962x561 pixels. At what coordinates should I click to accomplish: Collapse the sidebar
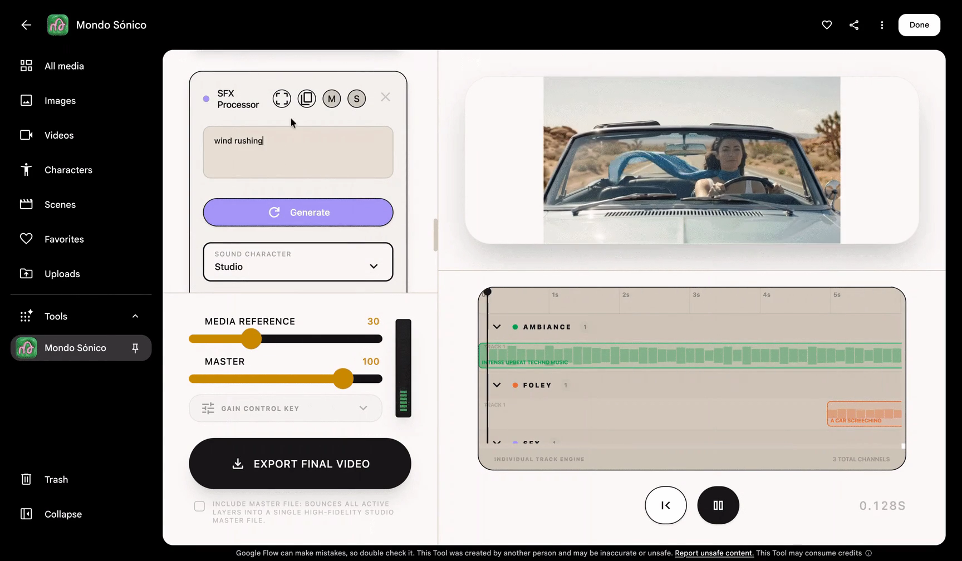81,514
